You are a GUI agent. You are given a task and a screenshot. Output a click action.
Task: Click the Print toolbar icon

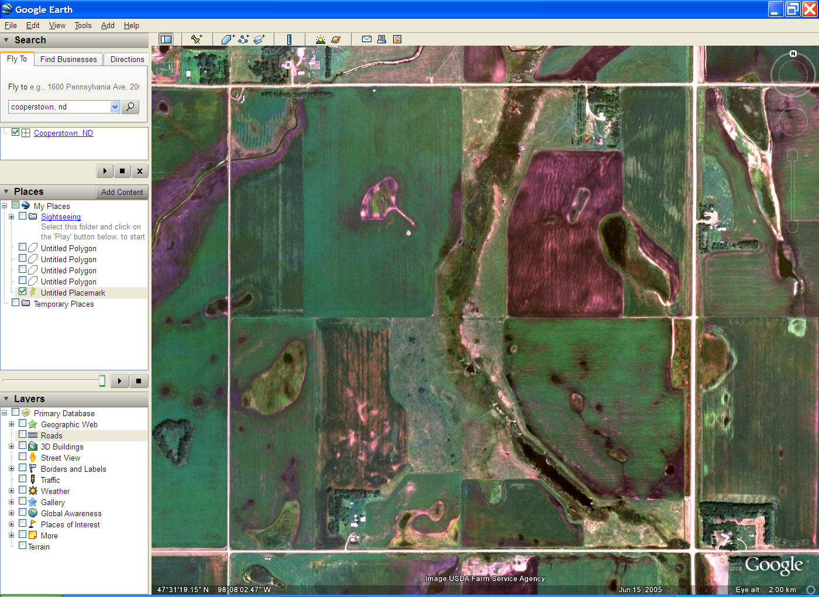[381, 39]
